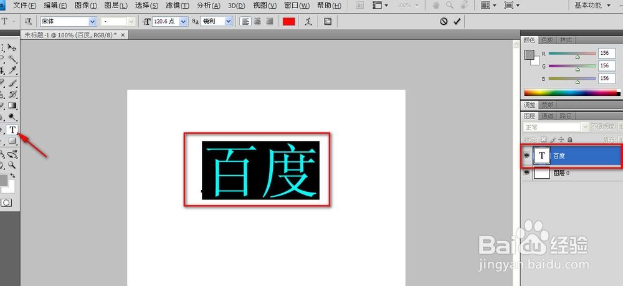Launch Bridge with the Br icon

point(360,5)
